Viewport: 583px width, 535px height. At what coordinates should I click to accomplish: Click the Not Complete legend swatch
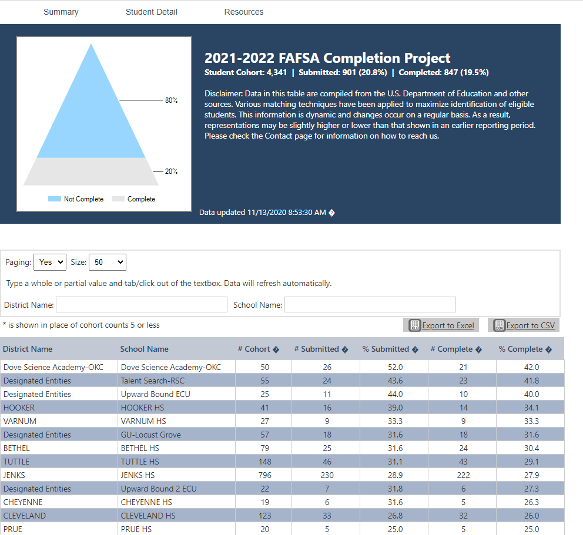point(54,198)
